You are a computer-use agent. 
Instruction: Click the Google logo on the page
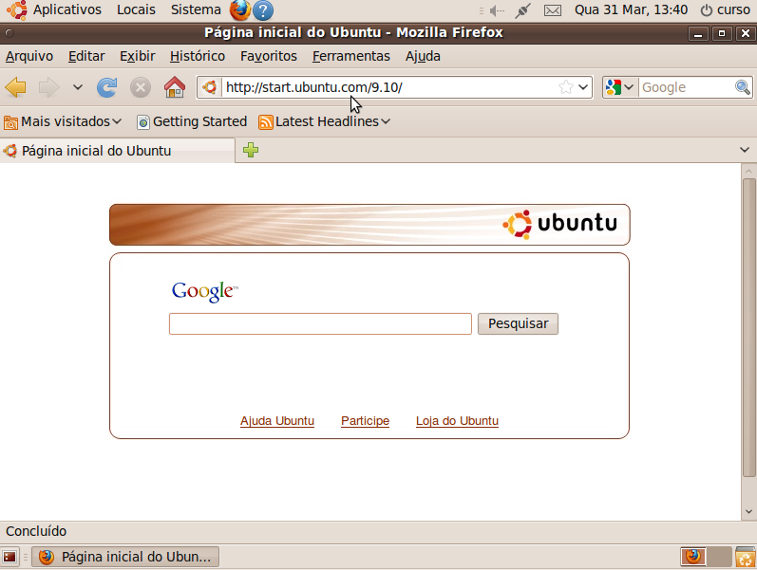pyautogui.click(x=205, y=291)
